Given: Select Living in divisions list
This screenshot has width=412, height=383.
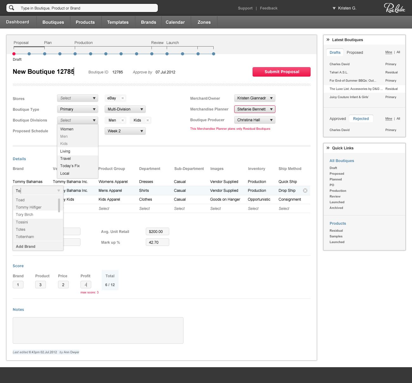Looking at the screenshot, I should click(x=78, y=151).
